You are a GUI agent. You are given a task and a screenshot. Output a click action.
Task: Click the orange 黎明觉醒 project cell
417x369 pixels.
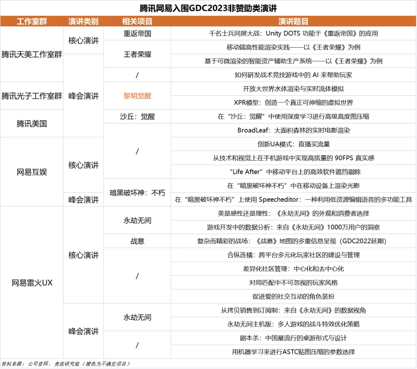pyautogui.click(x=137, y=96)
